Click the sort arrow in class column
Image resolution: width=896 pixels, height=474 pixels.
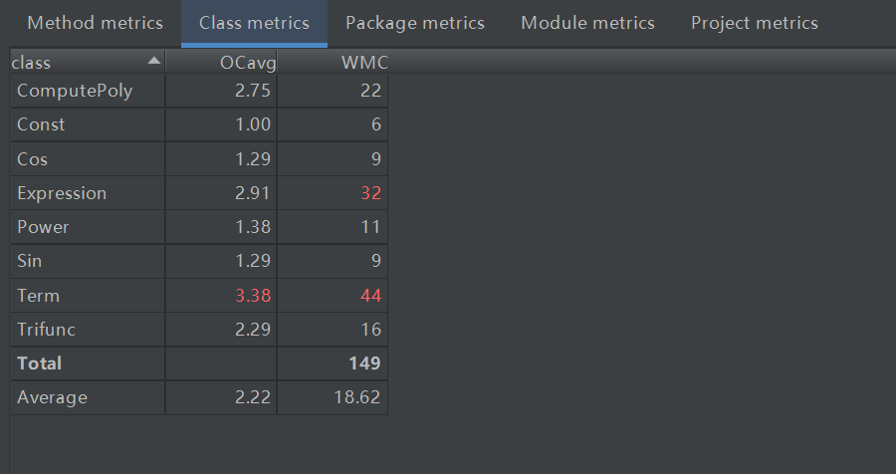153,62
